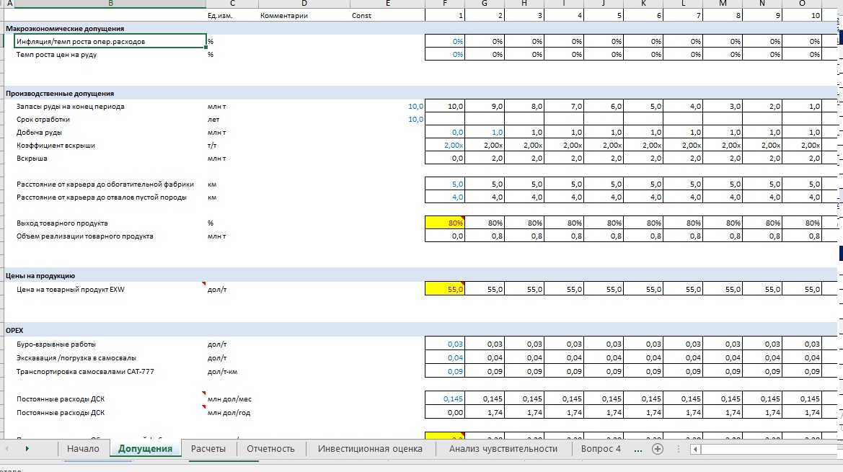Open the Инвестиционная оценка sheet tab
This screenshot has width=843, height=472.
tap(370, 449)
